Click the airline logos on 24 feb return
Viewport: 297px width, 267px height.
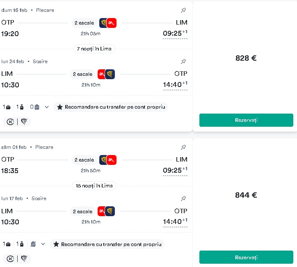click(x=106, y=74)
